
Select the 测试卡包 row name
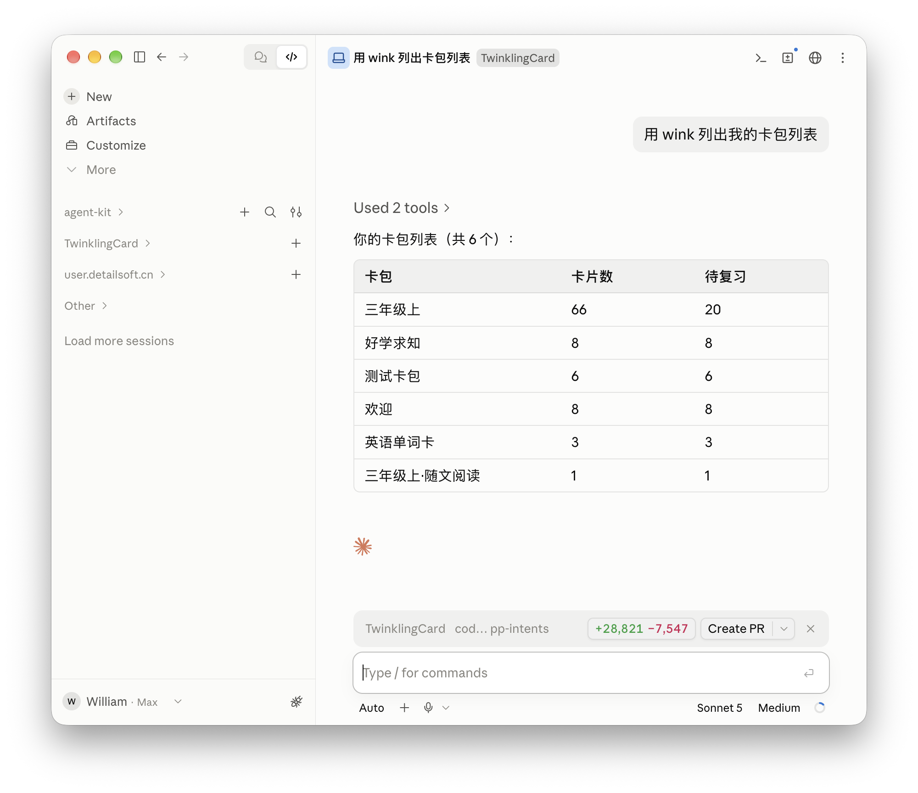click(x=392, y=376)
